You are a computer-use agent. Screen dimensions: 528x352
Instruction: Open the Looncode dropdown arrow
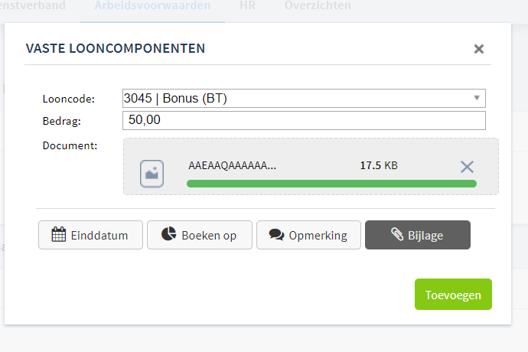pyautogui.click(x=477, y=98)
